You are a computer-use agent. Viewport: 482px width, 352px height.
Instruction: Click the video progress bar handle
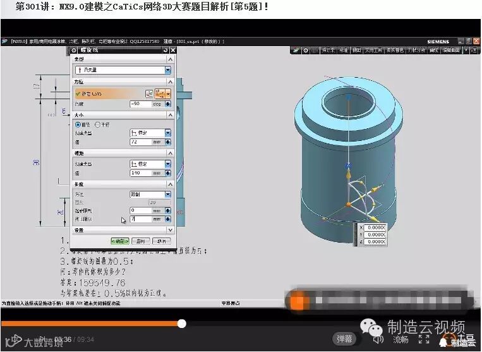(182, 324)
